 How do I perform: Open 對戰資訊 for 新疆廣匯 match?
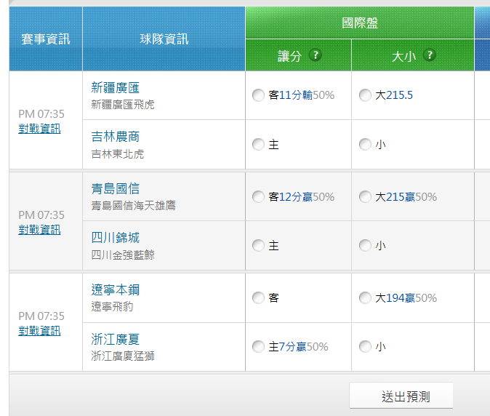click(39, 129)
